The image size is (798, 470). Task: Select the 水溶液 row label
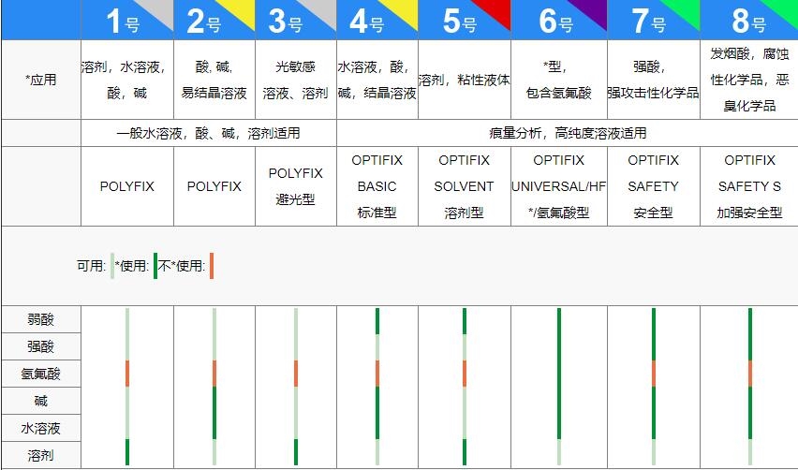pyautogui.click(x=40, y=428)
